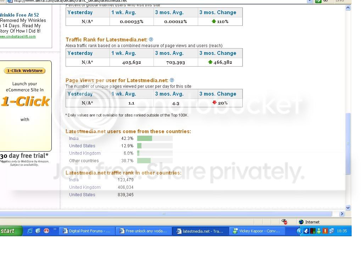This screenshot has width=363, height=272.
Task: Click the 405,632 traffic rank value
Action: click(132, 62)
